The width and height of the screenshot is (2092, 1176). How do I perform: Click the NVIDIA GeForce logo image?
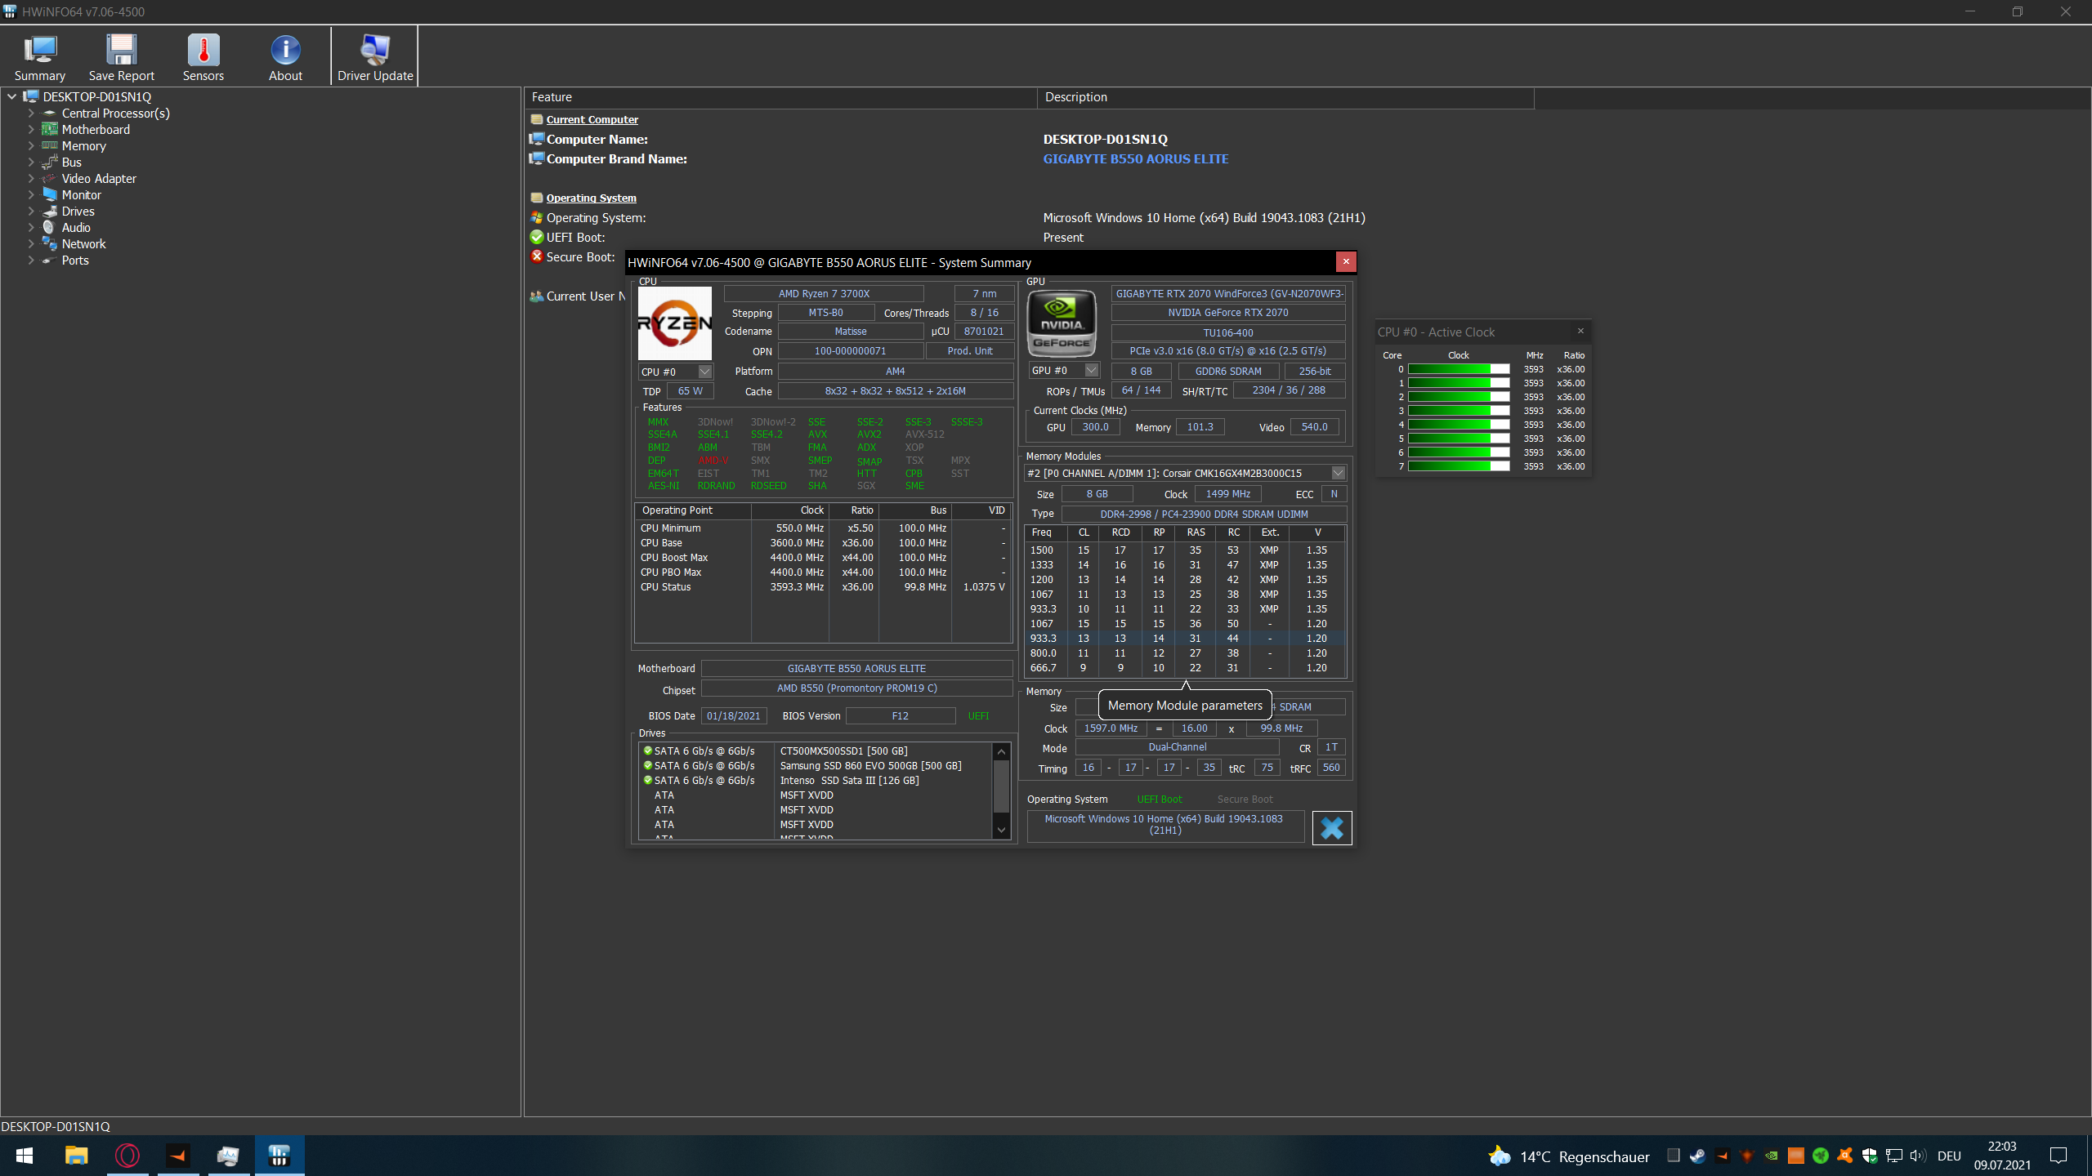tap(1061, 323)
